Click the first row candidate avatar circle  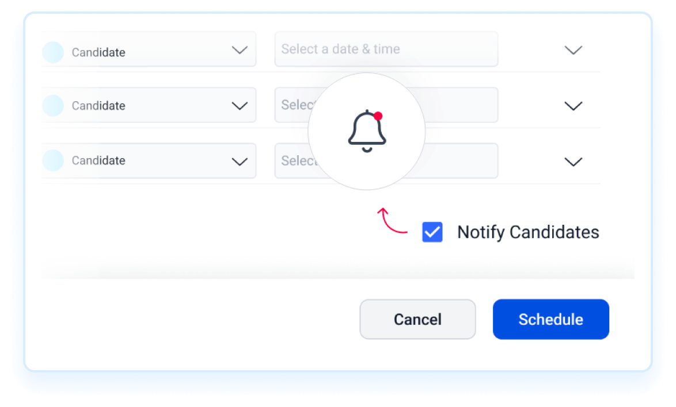pos(53,52)
